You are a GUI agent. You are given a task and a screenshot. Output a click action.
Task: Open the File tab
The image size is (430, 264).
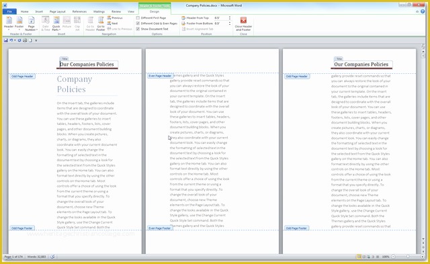pos(9,11)
